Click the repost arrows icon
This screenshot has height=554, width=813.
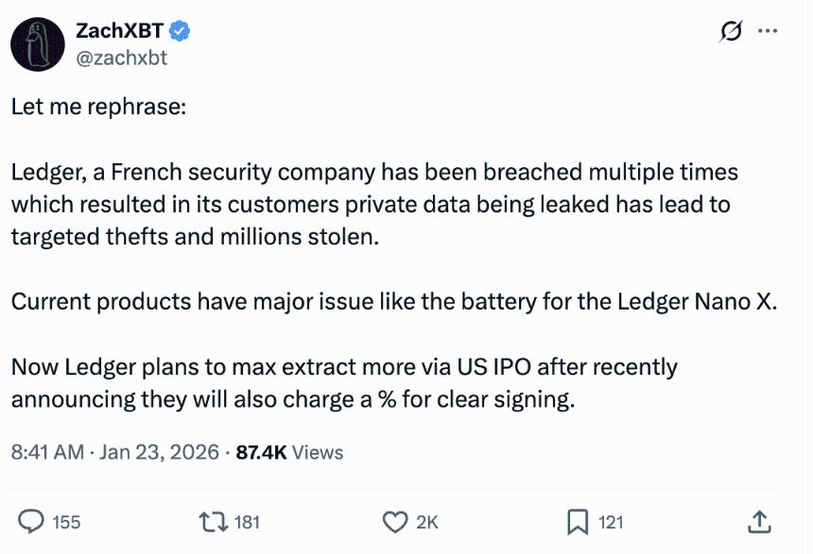click(x=212, y=519)
